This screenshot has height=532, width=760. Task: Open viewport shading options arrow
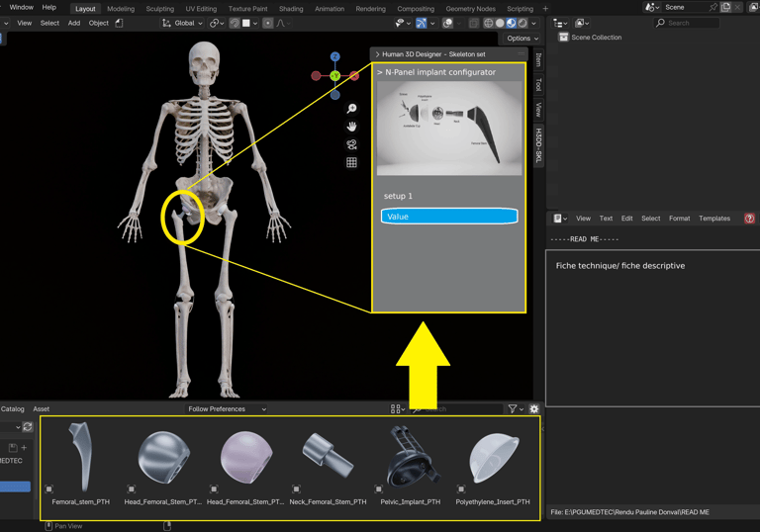533,23
